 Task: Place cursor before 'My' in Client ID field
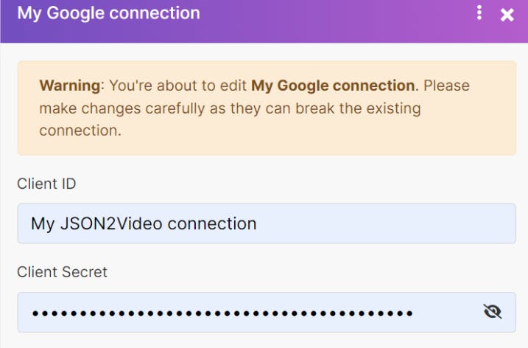[31, 223]
